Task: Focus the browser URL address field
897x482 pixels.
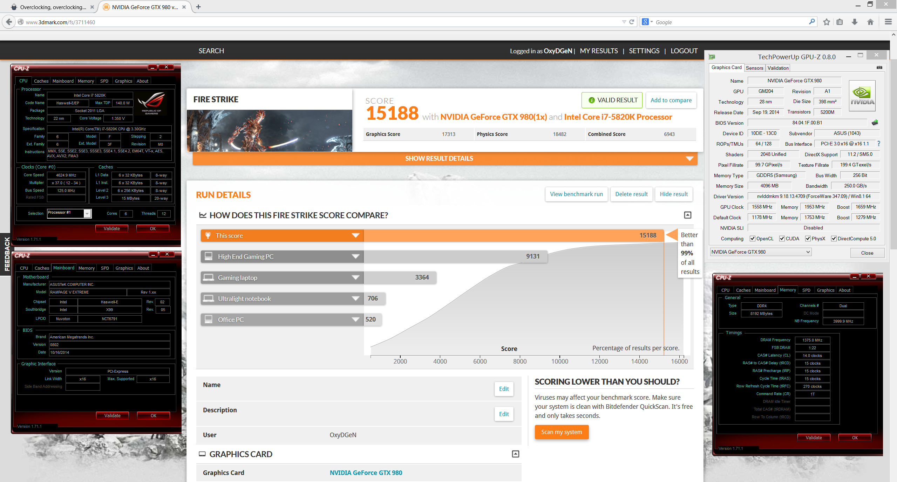Action: pyautogui.click(x=322, y=22)
